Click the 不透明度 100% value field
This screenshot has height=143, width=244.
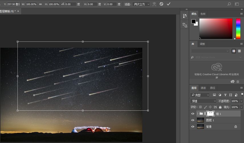pyautogui.click(x=235, y=101)
